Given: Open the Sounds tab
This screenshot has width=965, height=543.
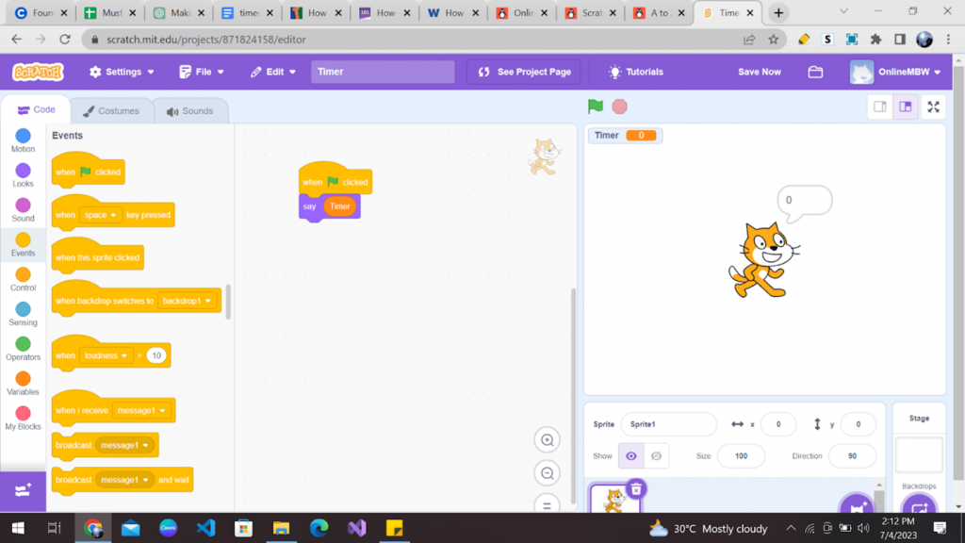Looking at the screenshot, I should pyautogui.click(x=190, y=110).
